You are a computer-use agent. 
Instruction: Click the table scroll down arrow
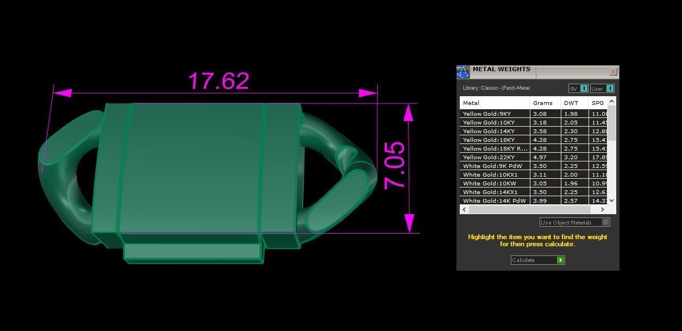tap(612, 201)
